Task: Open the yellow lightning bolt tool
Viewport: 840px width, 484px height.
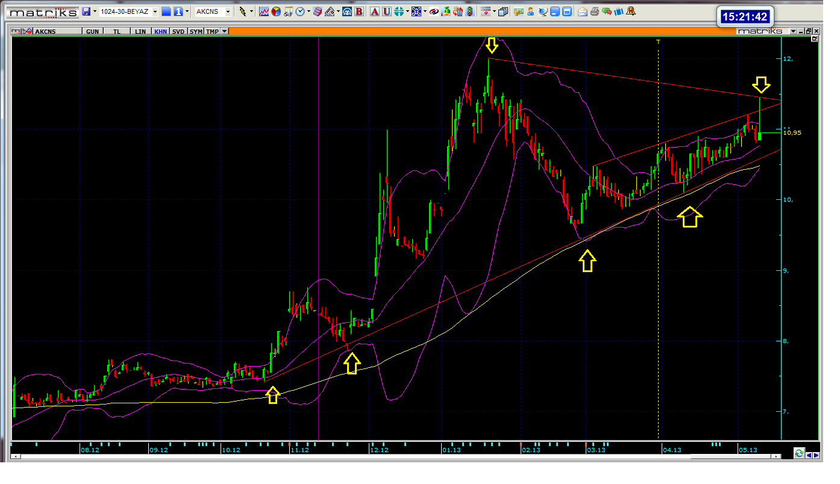Action: tap(243, 11)
